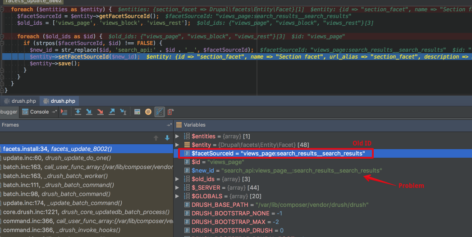The width and height of the screenshot is (472, 237).
Task: Select frame command.inc:366, _drush_invoke_hooks()
Action: point(87,230)
